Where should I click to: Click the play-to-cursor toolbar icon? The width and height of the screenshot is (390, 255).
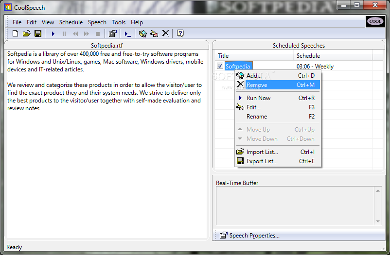(x=127, y=34)
